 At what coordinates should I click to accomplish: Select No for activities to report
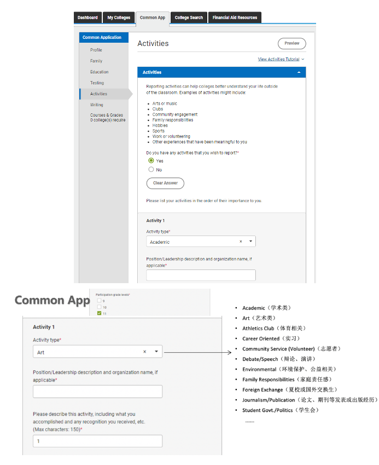[x=151, y=169]
